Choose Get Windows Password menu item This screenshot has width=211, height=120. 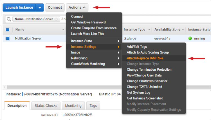88,22
